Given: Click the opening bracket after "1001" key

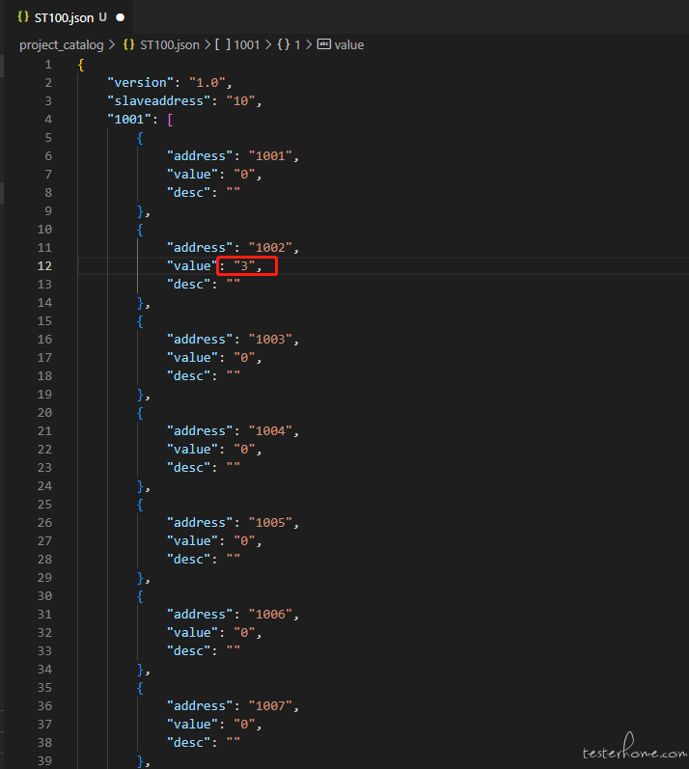Looking at the screenshot, I should point(170,120).
